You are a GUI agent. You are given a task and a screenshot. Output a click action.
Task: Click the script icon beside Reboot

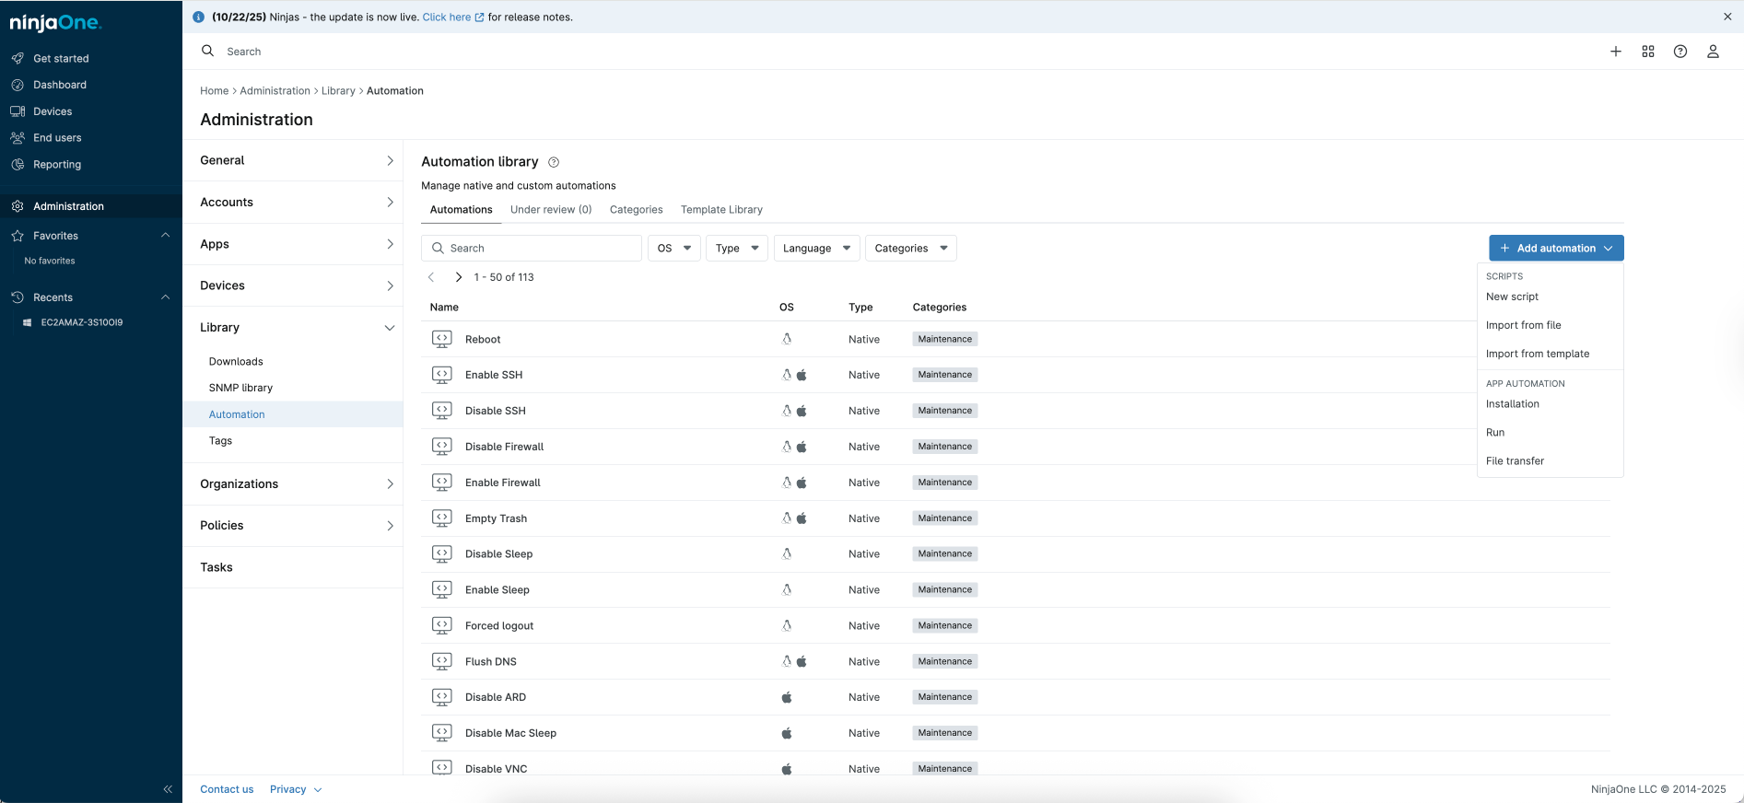[442, 339]
